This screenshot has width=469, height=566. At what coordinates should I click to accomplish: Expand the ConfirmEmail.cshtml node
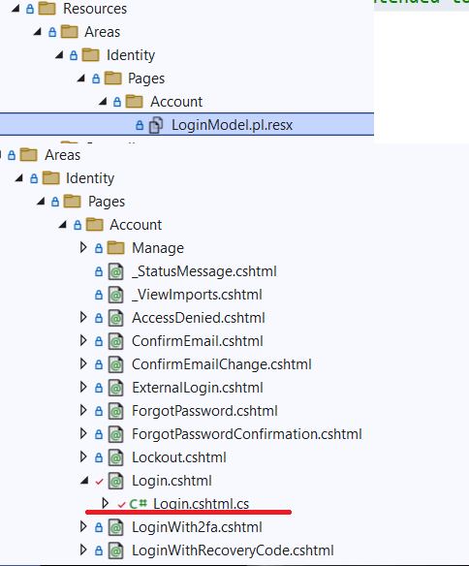point(83,341)
